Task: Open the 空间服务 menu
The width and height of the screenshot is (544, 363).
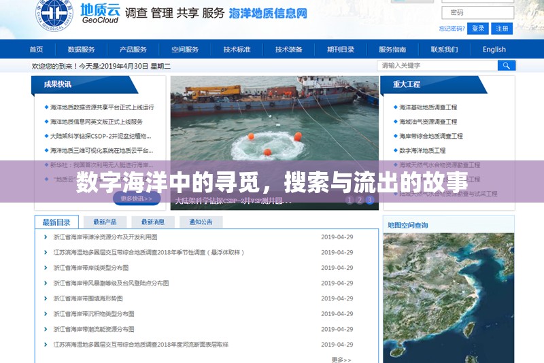Action: pyautogui.click(x=185, y=49)
